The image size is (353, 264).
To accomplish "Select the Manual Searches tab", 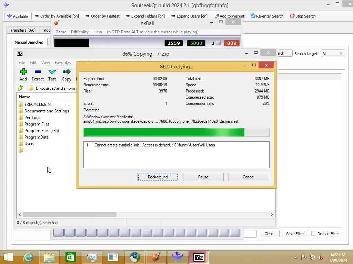I will (29, 42).
